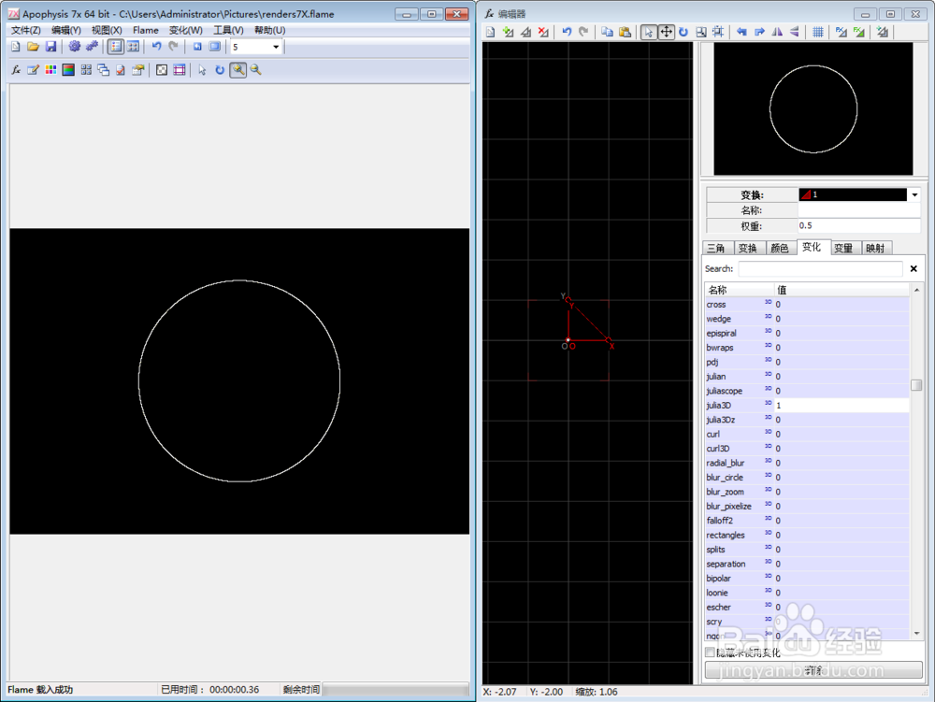Toggle list view icon in main toolbar
Image resolution: width=935 pixels, height=702 pixels.
pos(116,47)
